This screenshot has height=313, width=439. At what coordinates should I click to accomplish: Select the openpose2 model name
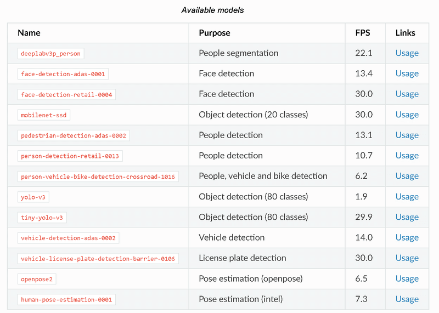click(x=37, y=279)
